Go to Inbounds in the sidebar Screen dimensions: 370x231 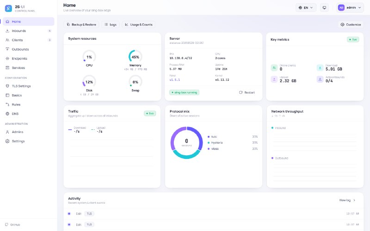point(29,30)
